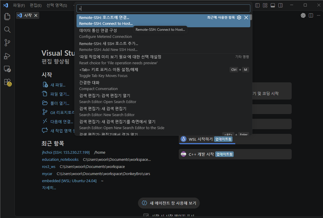Select Open New Search Editor to the Side
Viewport: 323px width, 218px height.
point(163,125)
